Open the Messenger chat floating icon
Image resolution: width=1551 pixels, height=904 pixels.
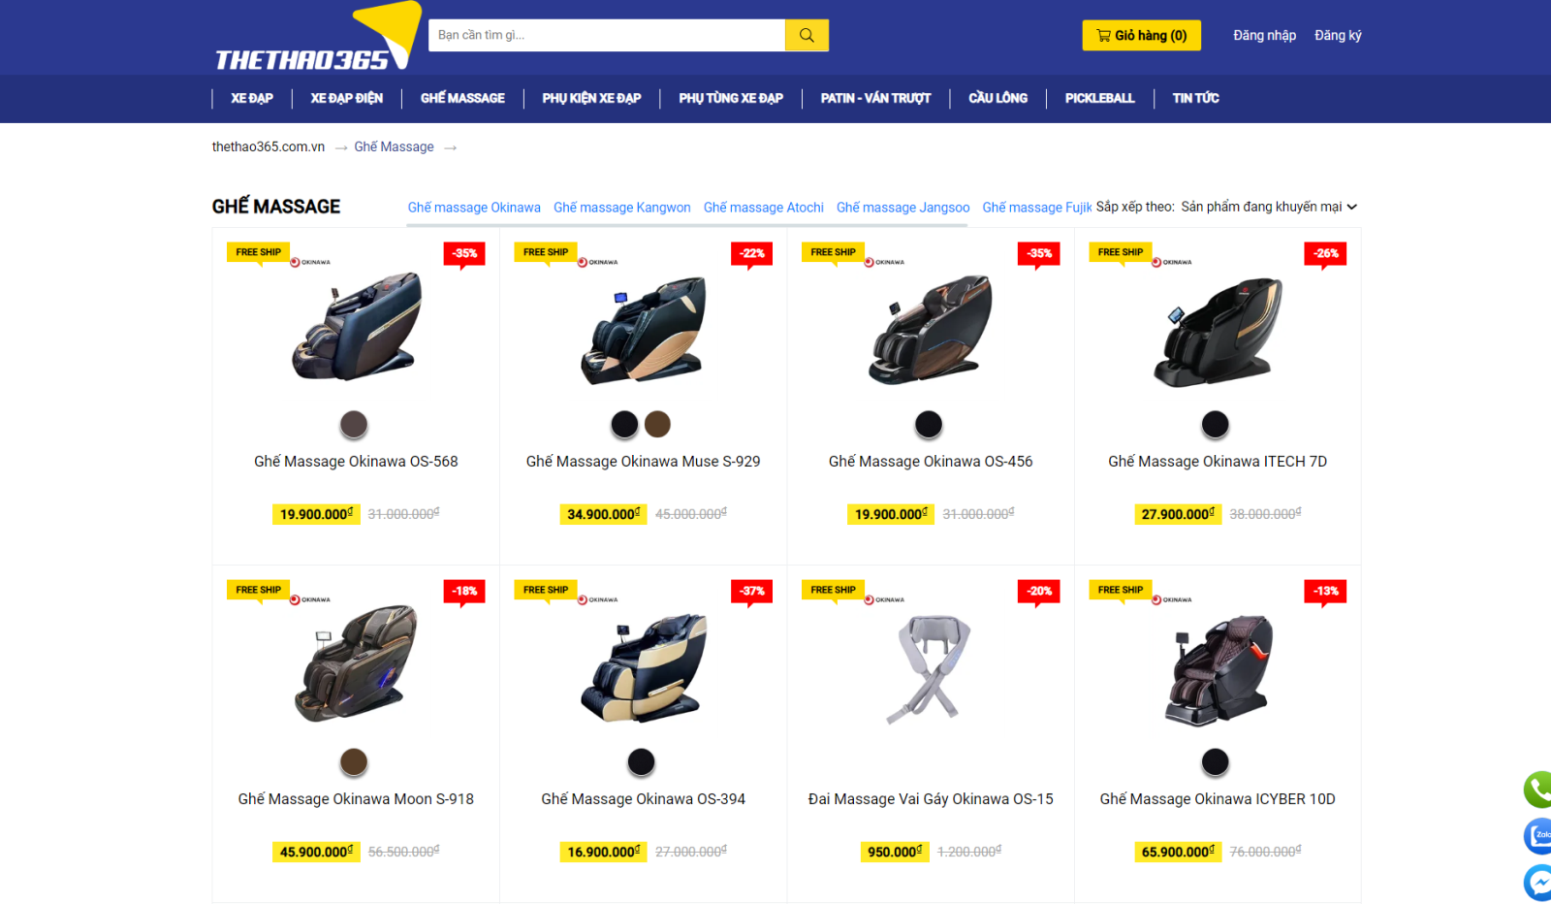[1537, 882]
